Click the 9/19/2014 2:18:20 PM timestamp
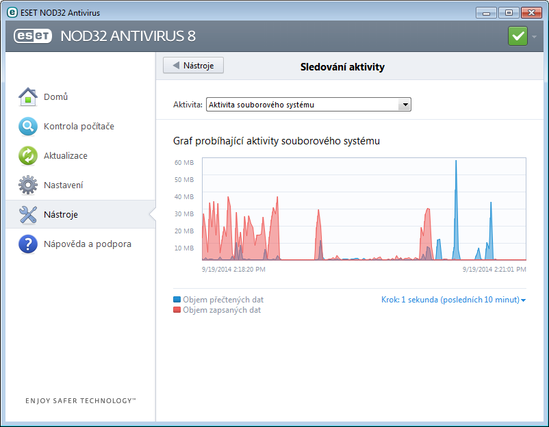The height and width of the screenshot is (427, 549). pyautogui.click(x=233, y=270)
